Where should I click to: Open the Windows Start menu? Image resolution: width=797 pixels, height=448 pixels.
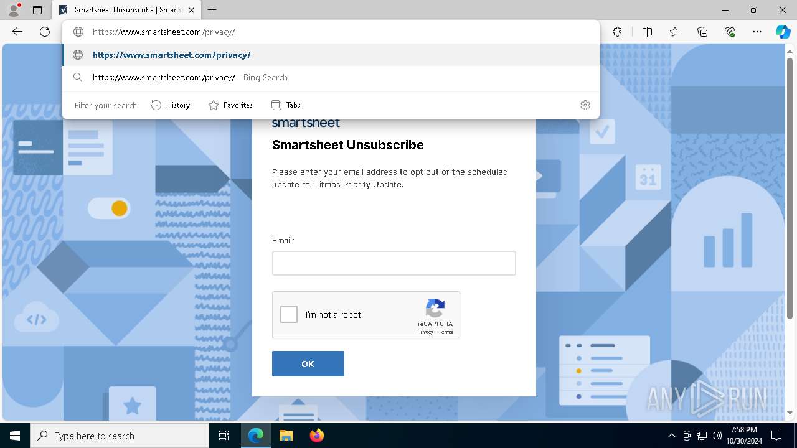point(15,436)
